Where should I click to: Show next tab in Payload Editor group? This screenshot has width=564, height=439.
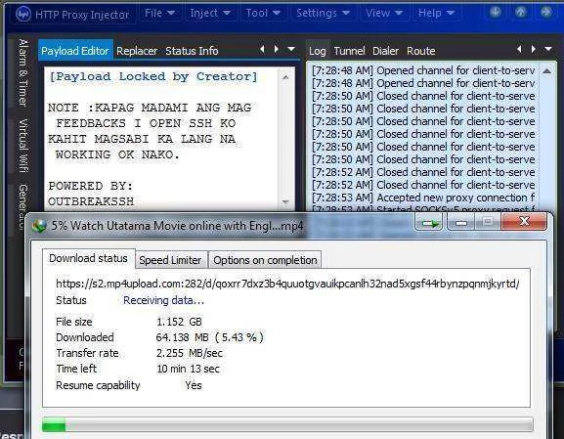click(277, 49)
